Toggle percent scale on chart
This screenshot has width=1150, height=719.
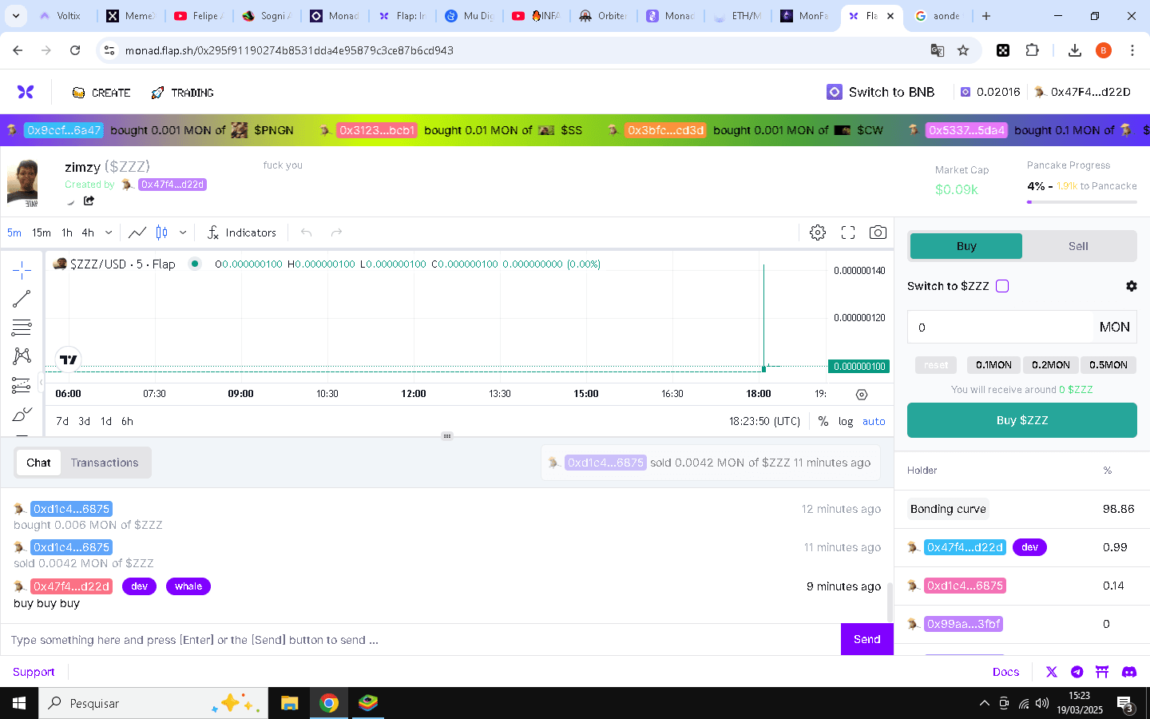823,421
